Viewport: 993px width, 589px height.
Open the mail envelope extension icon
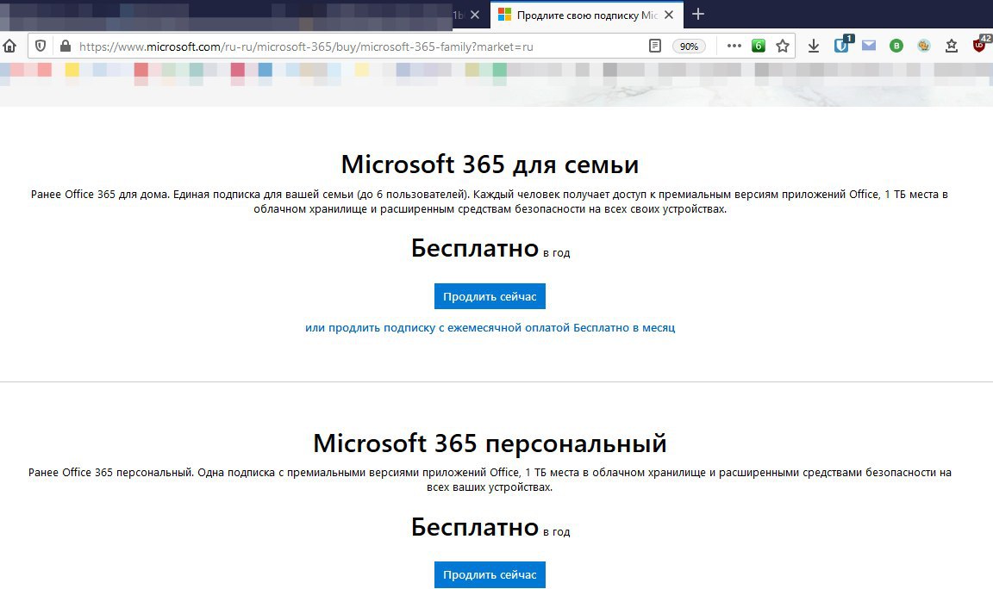pos(869,46)
